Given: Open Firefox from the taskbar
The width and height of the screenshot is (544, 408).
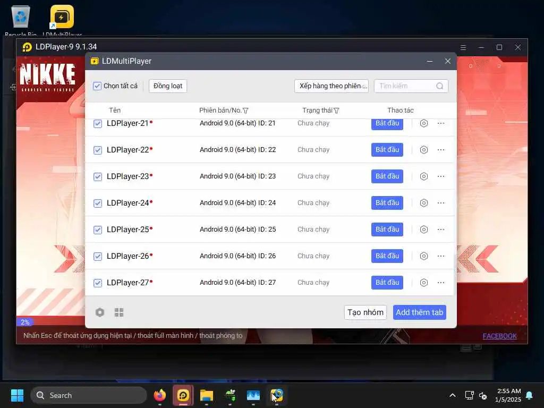Looking at the screenshot, I should coord(160,395).
